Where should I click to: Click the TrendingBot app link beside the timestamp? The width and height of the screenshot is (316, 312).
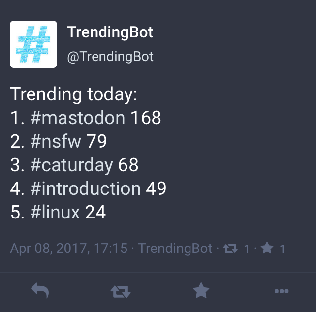coord(175,249)
